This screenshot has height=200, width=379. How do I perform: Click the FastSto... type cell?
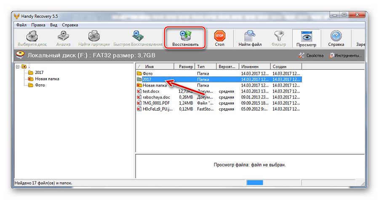(x=205, y=109)
